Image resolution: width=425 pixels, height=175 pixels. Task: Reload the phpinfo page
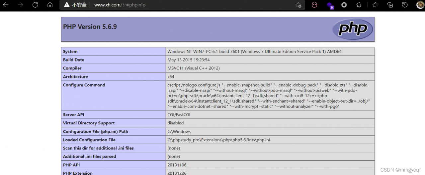point(35,5)
